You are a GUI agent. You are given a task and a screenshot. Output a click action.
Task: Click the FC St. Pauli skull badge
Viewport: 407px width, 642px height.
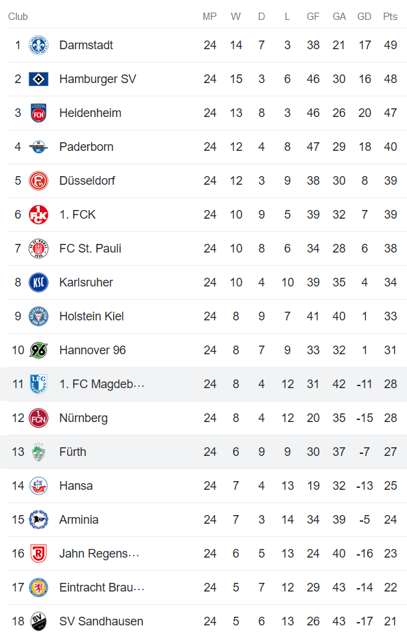pos(38,248)
